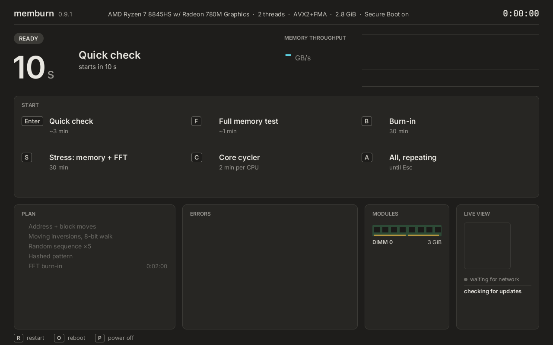Click the AMD Ryzen 7 8845HS CPU name
The width and height of the screenshot is (553, 345).
tap(178, 14)
